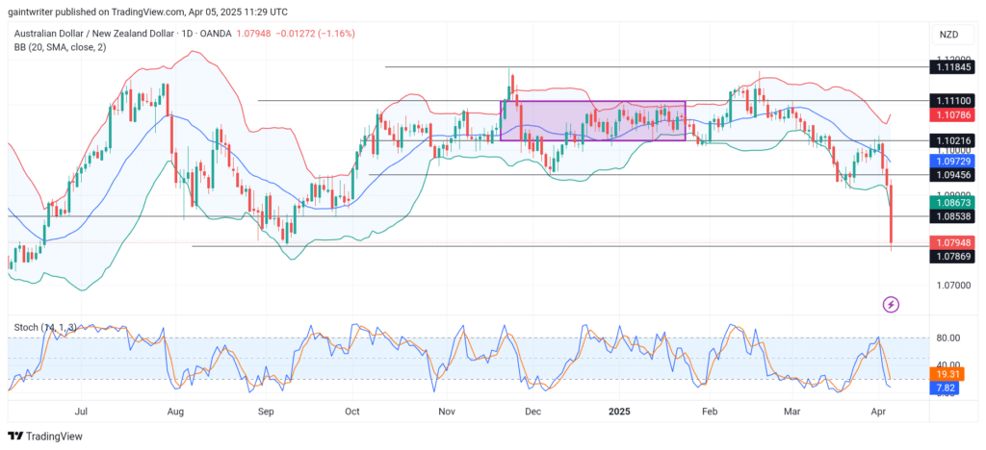986x450 pixels.
Task: Click the 1.07869 price label
Action: click(952, 257)
